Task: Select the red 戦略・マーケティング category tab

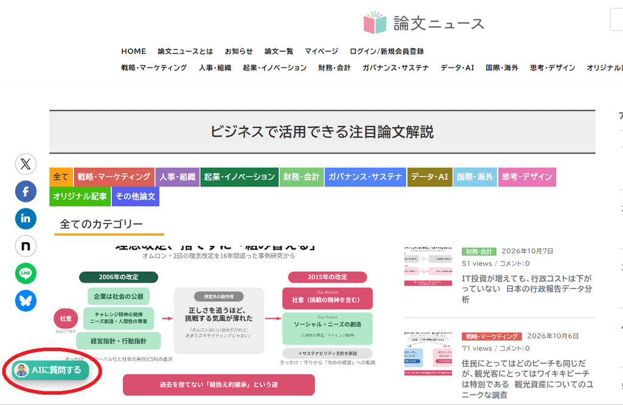Action: pos(114,177)
